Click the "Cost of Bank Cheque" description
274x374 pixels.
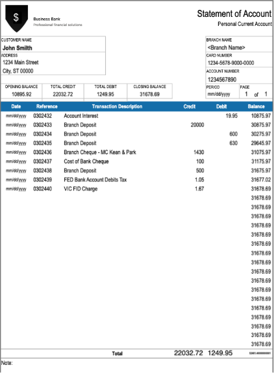tap(86, 161)
